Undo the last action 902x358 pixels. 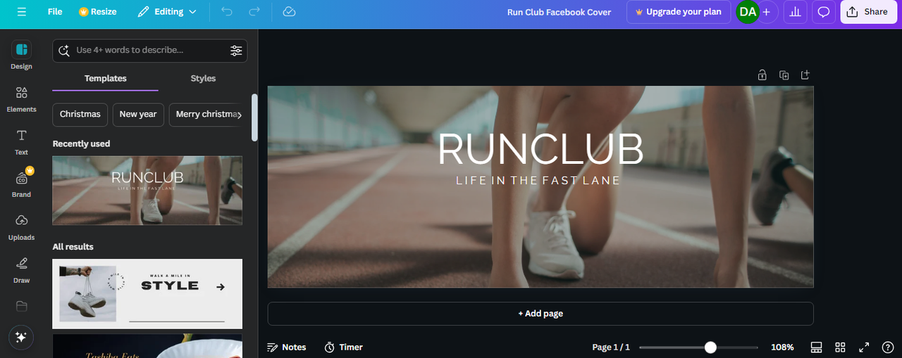coord(226,12)
